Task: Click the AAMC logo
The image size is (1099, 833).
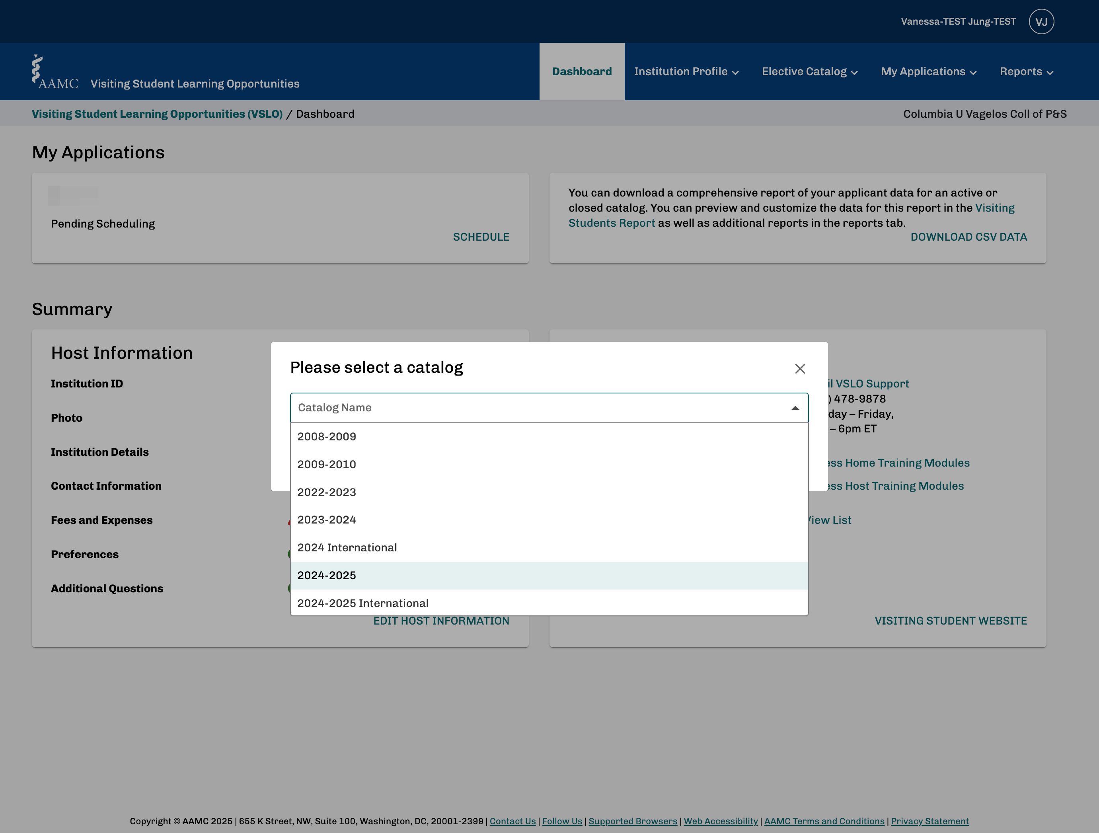Action: click(x=55, y=72)
